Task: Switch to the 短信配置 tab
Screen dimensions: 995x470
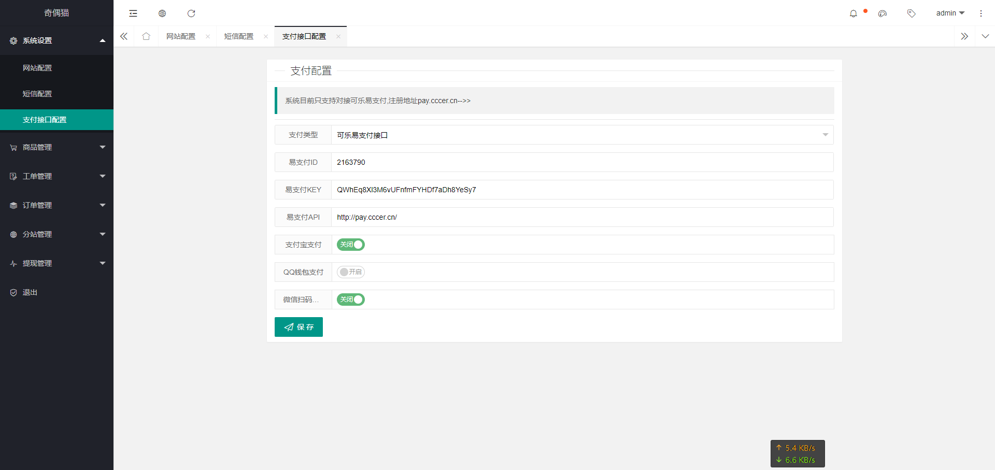Action: 239,36
